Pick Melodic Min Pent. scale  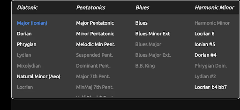point(96,45)
